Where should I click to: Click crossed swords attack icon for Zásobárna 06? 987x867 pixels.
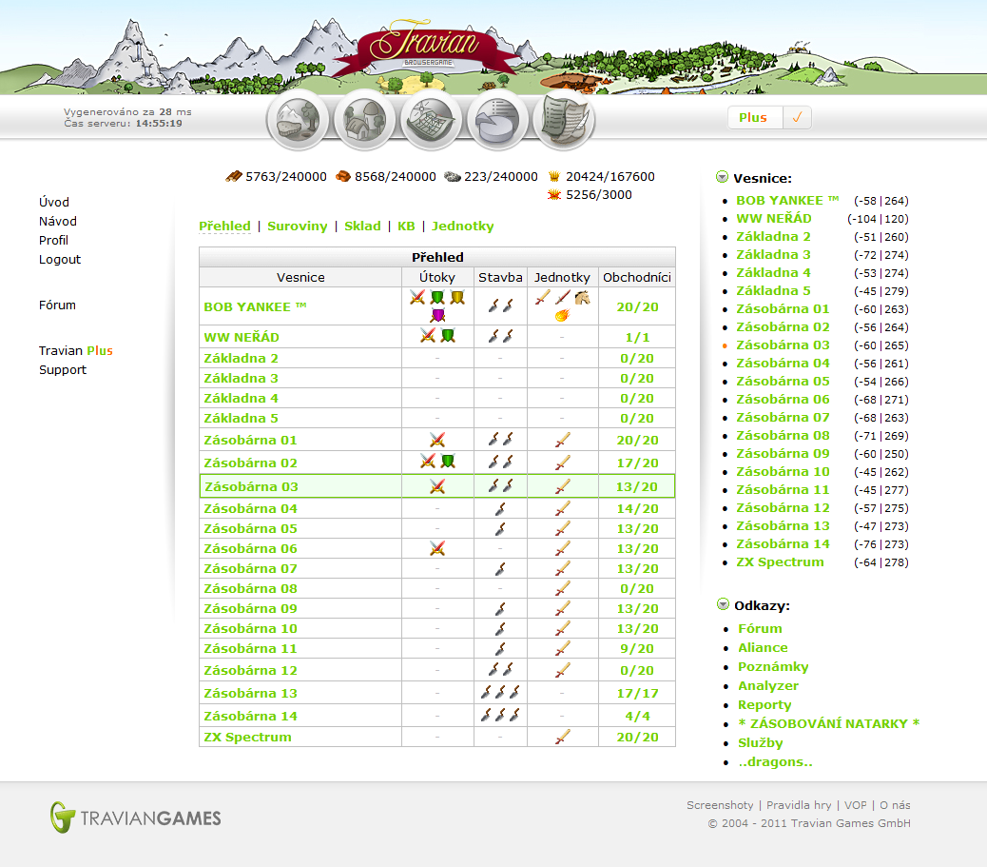tap(437, 548)
